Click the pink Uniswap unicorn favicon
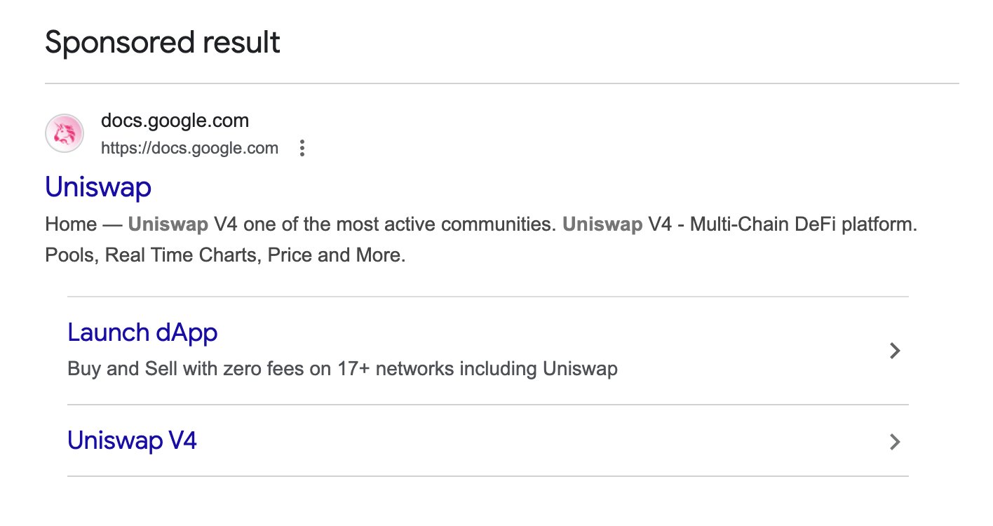 coord(65,133)
